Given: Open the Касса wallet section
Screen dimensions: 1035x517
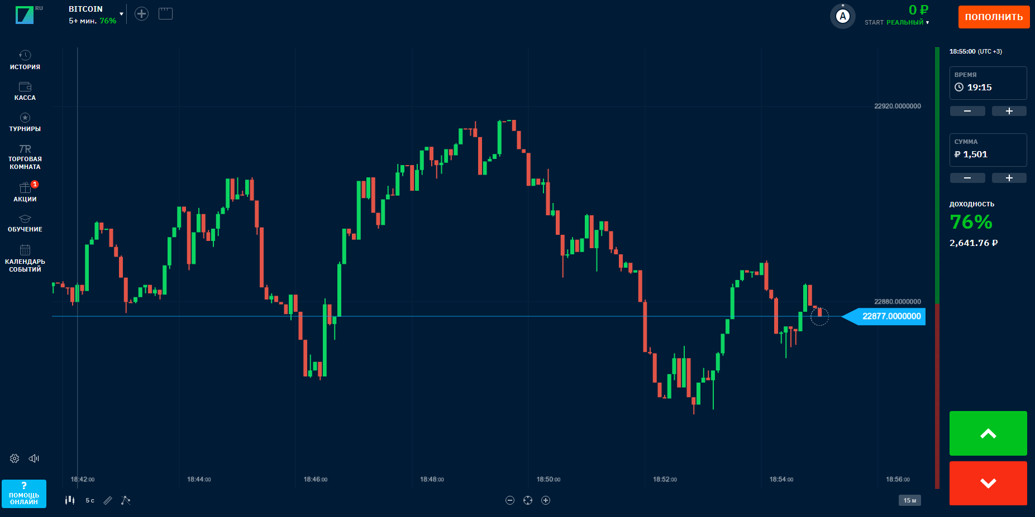Looking at the screenshot, I should 25,91.
